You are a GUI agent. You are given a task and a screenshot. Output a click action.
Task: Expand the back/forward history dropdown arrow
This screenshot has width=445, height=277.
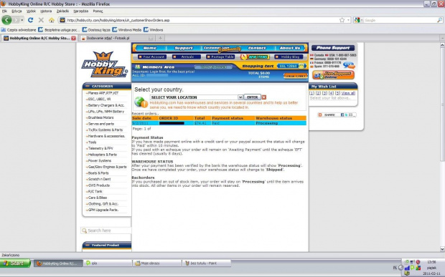(x=22, y=20)
